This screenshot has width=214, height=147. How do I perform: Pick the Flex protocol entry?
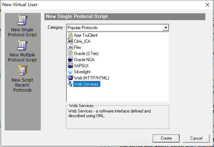pos(78,47)
